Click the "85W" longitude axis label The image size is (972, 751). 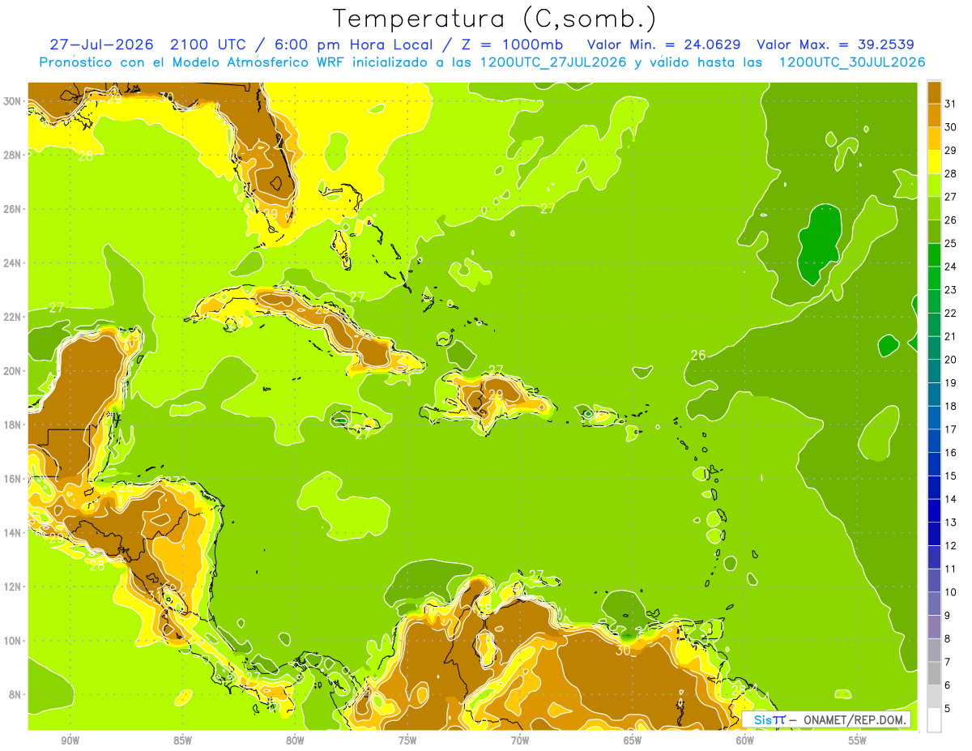point(183,740)
